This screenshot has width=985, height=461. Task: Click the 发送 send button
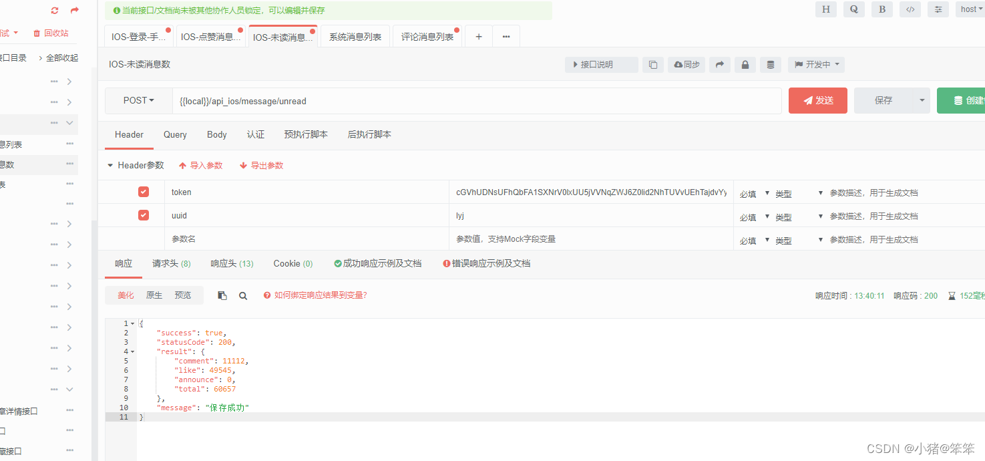[x=817, y=100]
